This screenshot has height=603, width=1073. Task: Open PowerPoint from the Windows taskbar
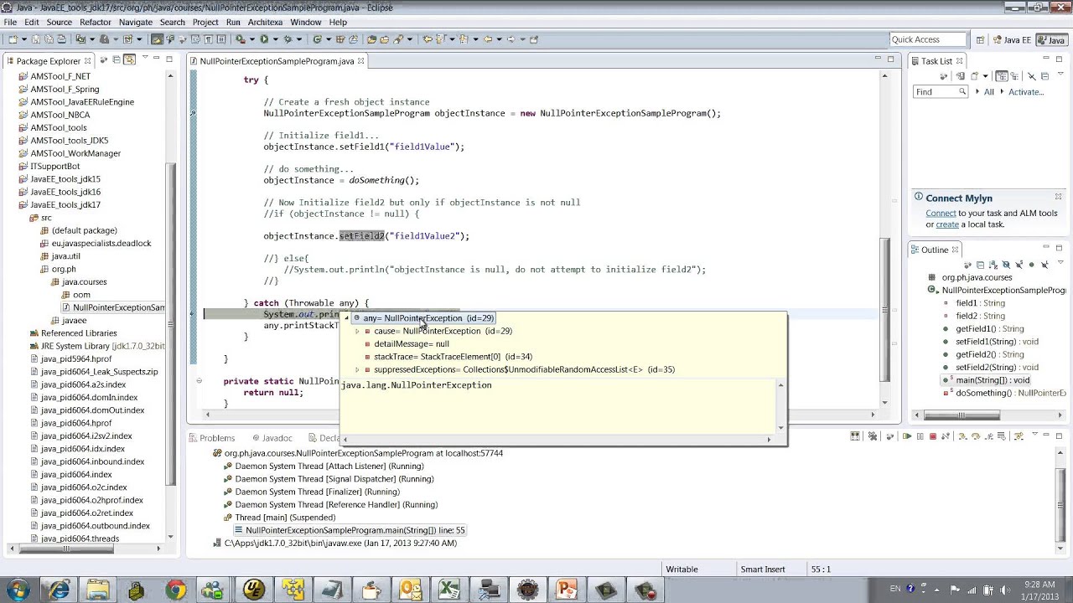(x=566, y=589)
